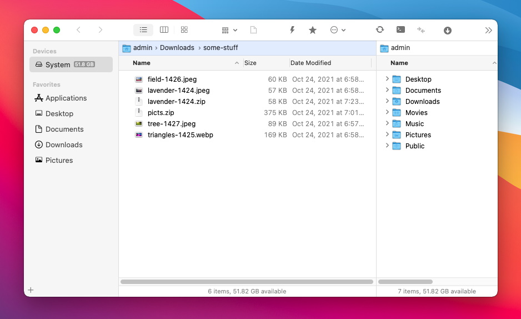Expand the Pictures folder in right pane
This screenshot has width=521, height=319.
pos(387,134)
